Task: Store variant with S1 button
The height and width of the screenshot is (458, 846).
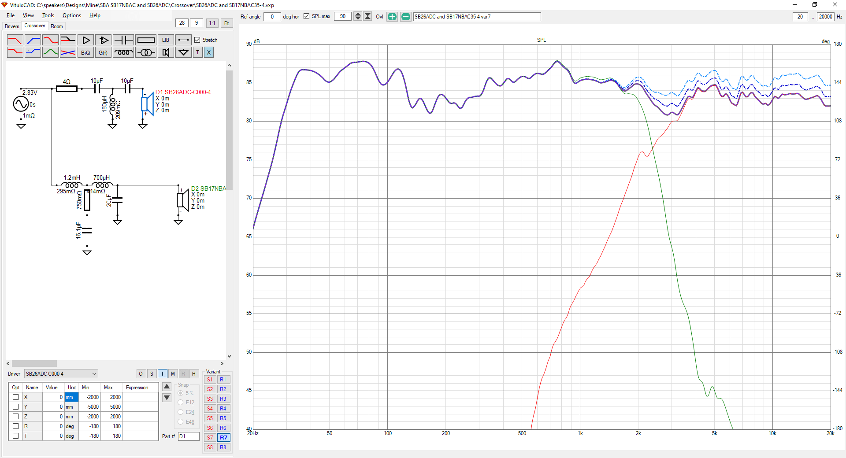Action: point(210,380)
